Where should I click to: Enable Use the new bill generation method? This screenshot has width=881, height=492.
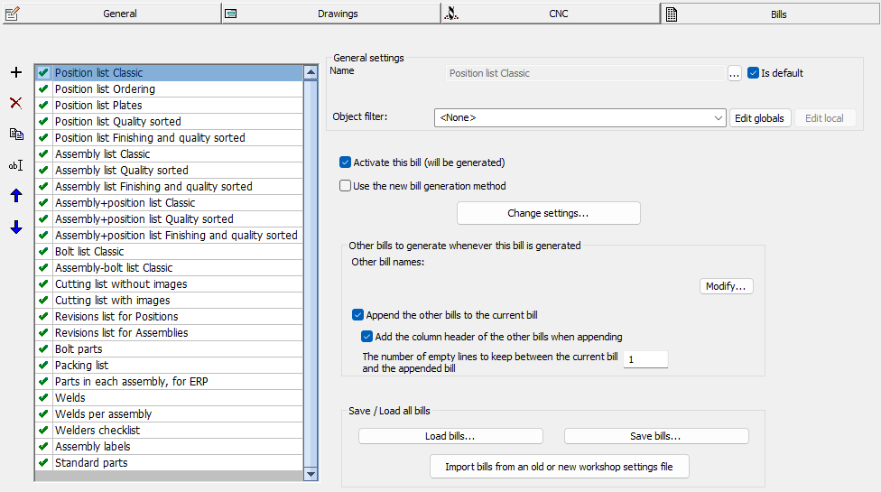[345, 186]
